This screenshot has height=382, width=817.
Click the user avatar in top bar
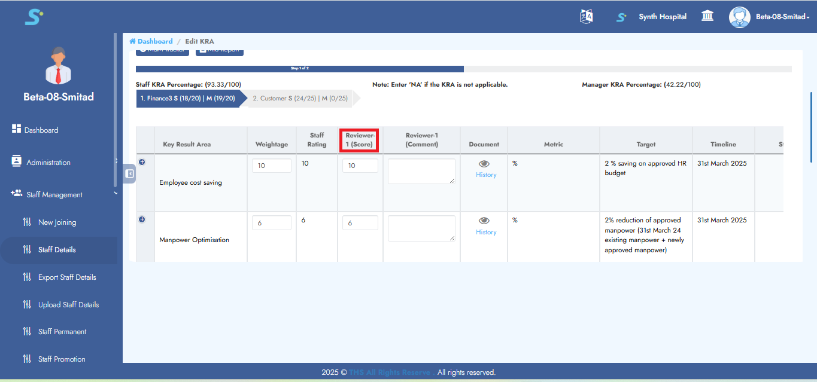click(739, 17)
